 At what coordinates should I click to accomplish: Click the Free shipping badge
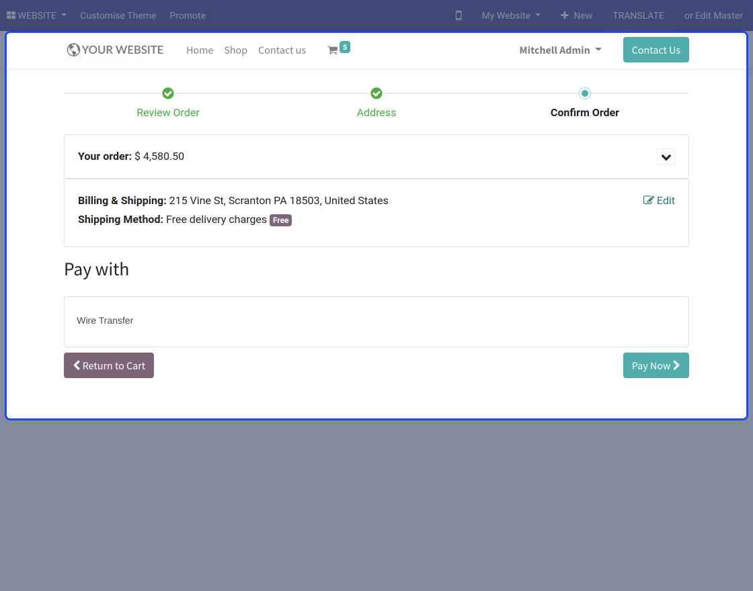tap(281, 220)
